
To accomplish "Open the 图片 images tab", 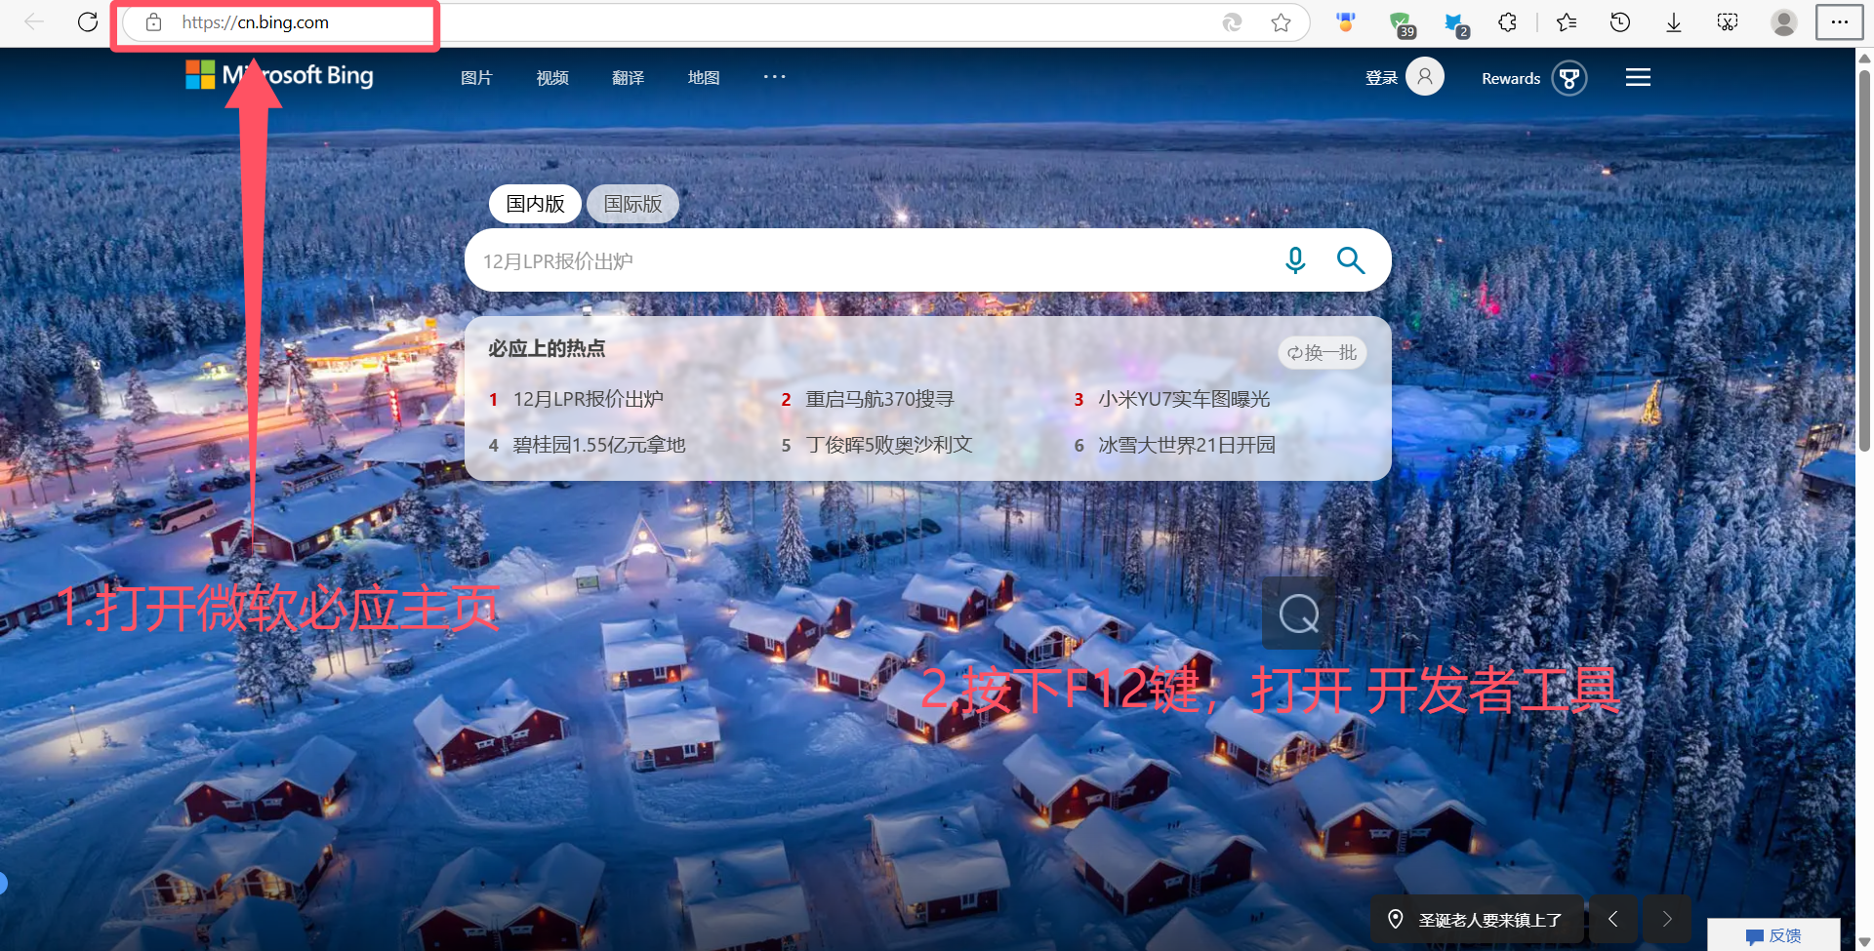I will (x=476, y=78).
